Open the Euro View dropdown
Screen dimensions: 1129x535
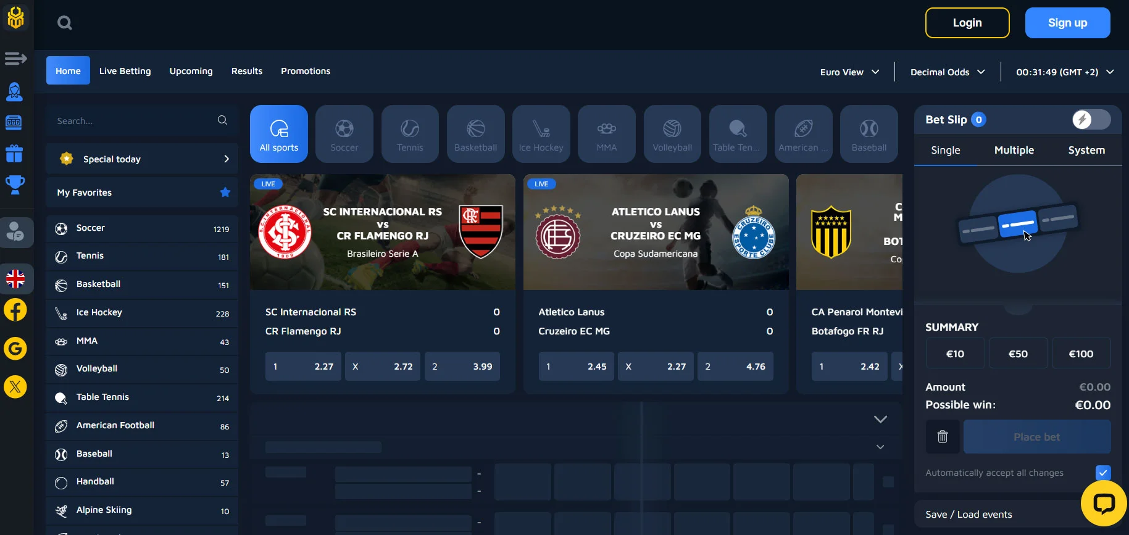[849, 72]
